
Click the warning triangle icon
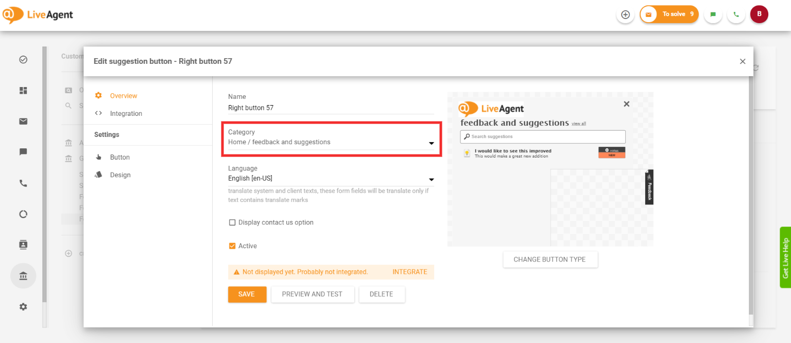click(x=236, y=272)
